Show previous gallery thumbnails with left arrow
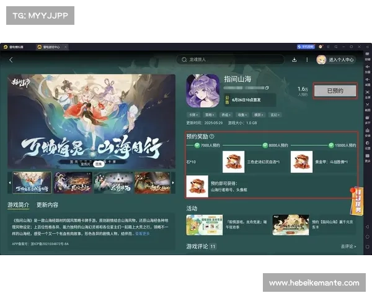372x298 pixels. click(x=10, y=183)
